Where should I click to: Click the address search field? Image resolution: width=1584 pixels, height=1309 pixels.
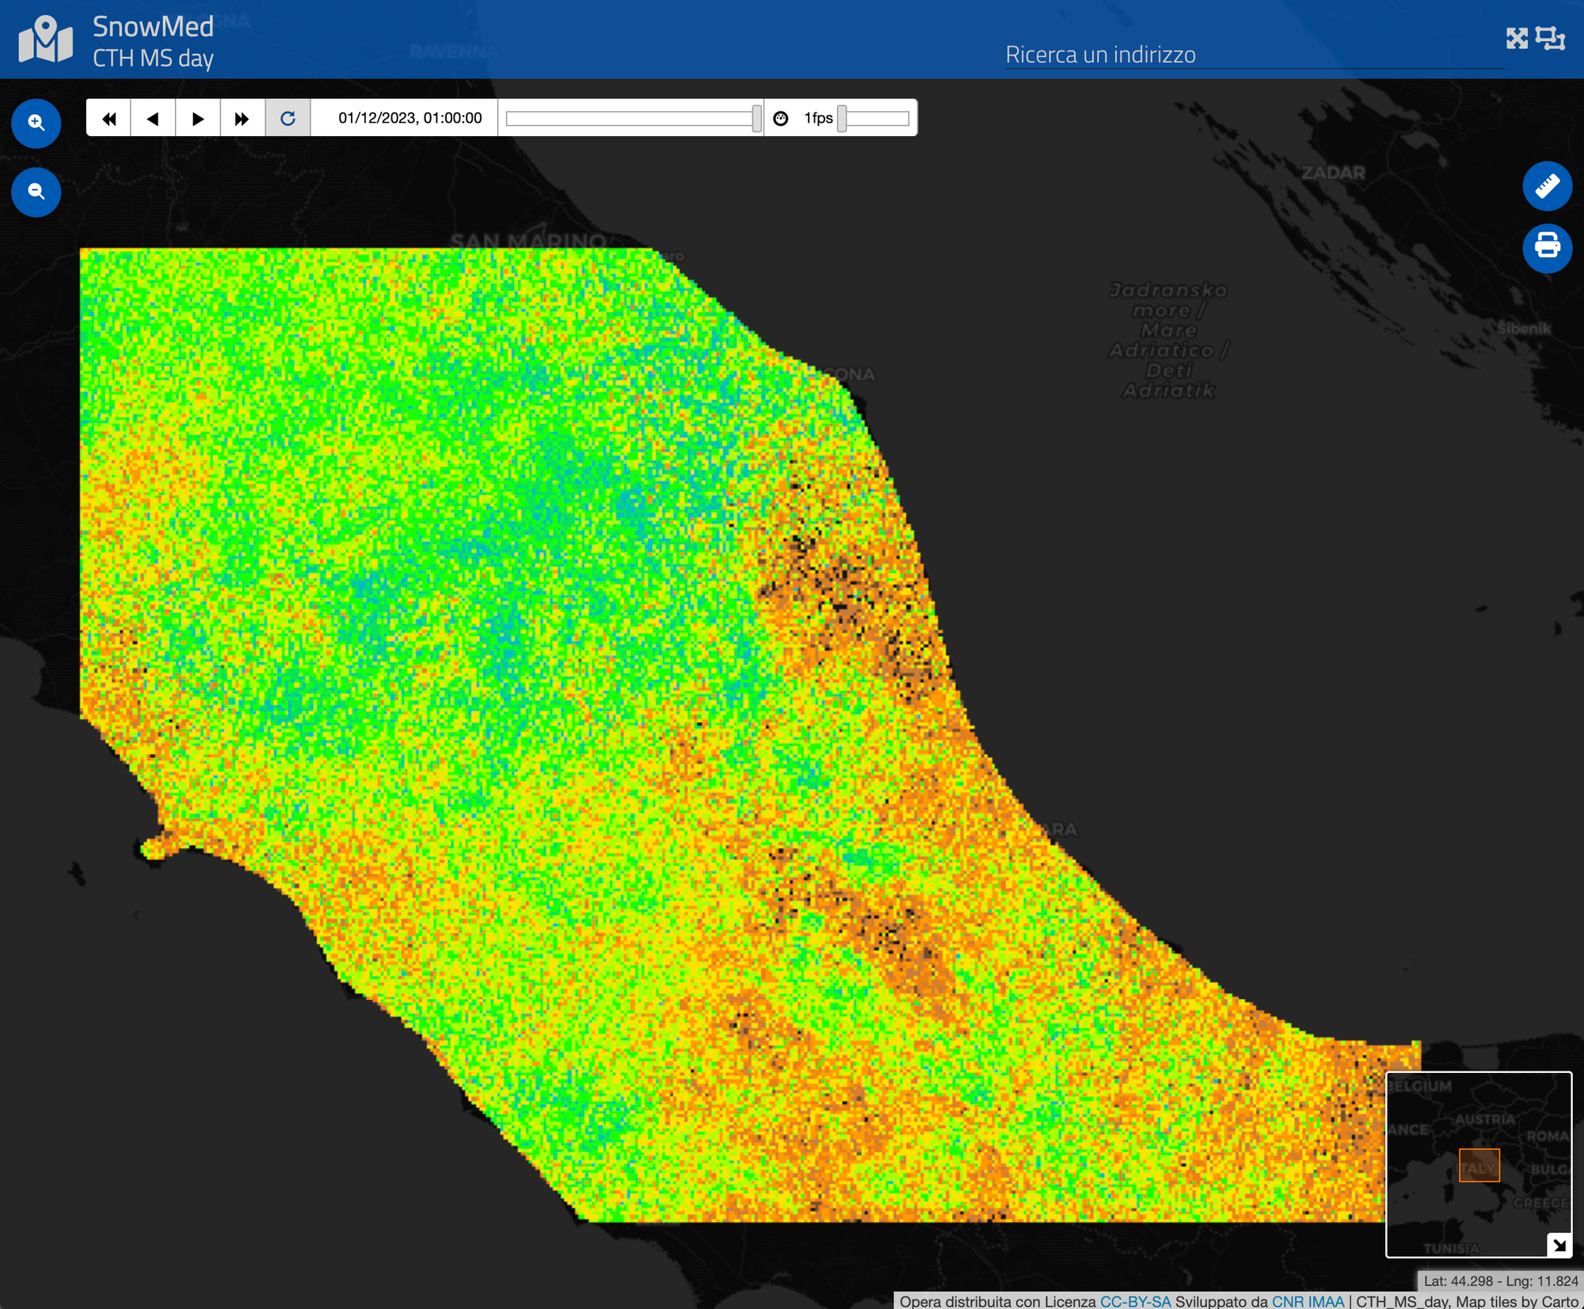[1254, 55]
